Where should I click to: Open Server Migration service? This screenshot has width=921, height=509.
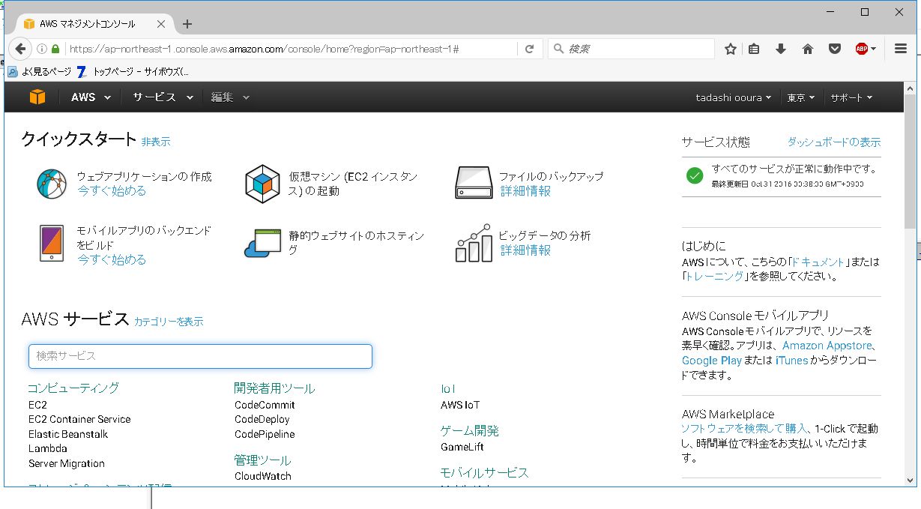coord(67,463)
